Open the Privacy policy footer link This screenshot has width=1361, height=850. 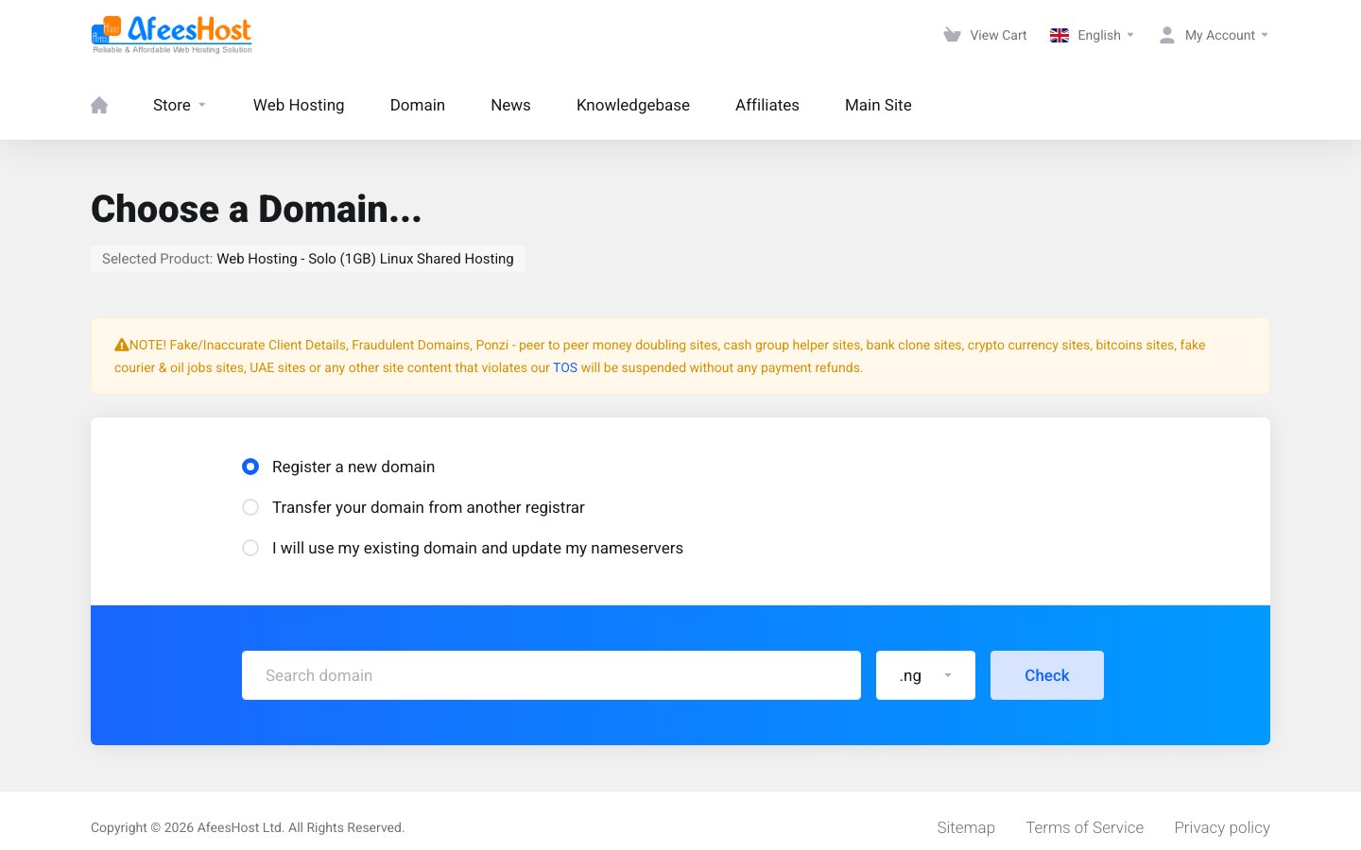(x=1222, y=827)
